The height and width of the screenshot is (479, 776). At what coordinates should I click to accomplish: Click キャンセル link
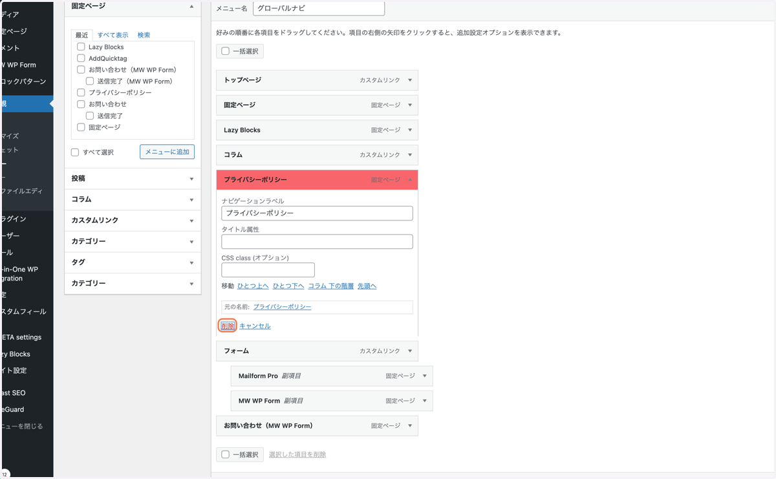coord(255,326)
